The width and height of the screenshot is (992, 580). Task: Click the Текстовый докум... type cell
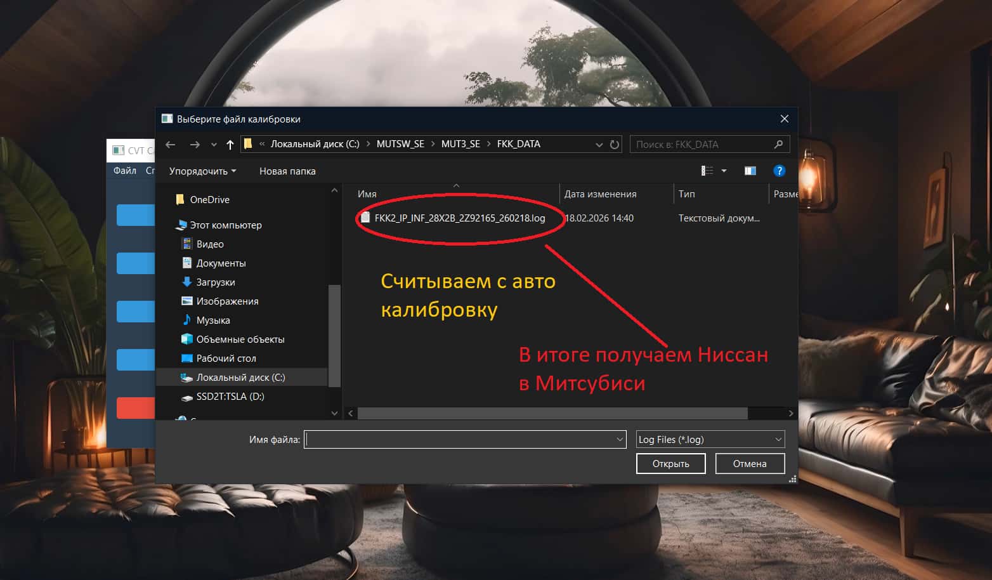click(x=719, y=218)
